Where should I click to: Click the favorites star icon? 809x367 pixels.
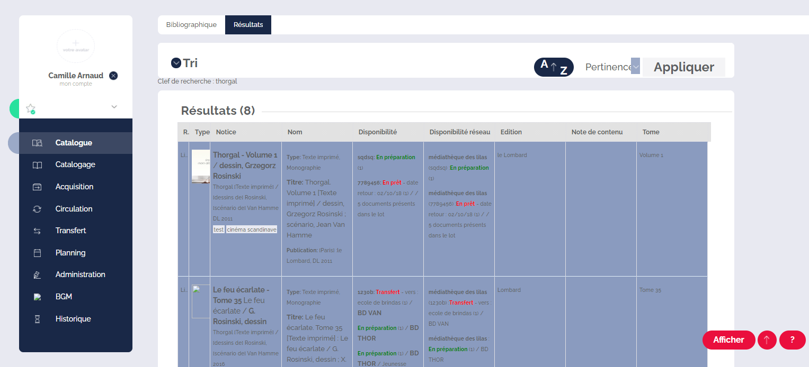click(30, 108)
